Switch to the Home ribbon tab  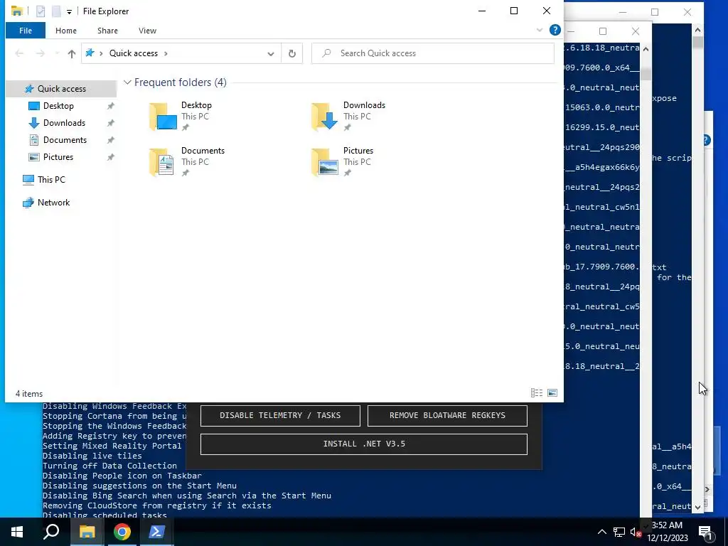pyautogui.click(x=66, y=31)
